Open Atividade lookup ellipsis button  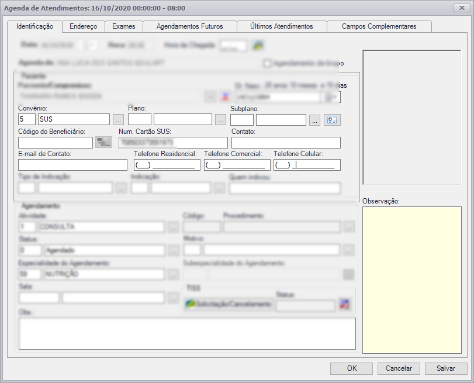(173, 227)
